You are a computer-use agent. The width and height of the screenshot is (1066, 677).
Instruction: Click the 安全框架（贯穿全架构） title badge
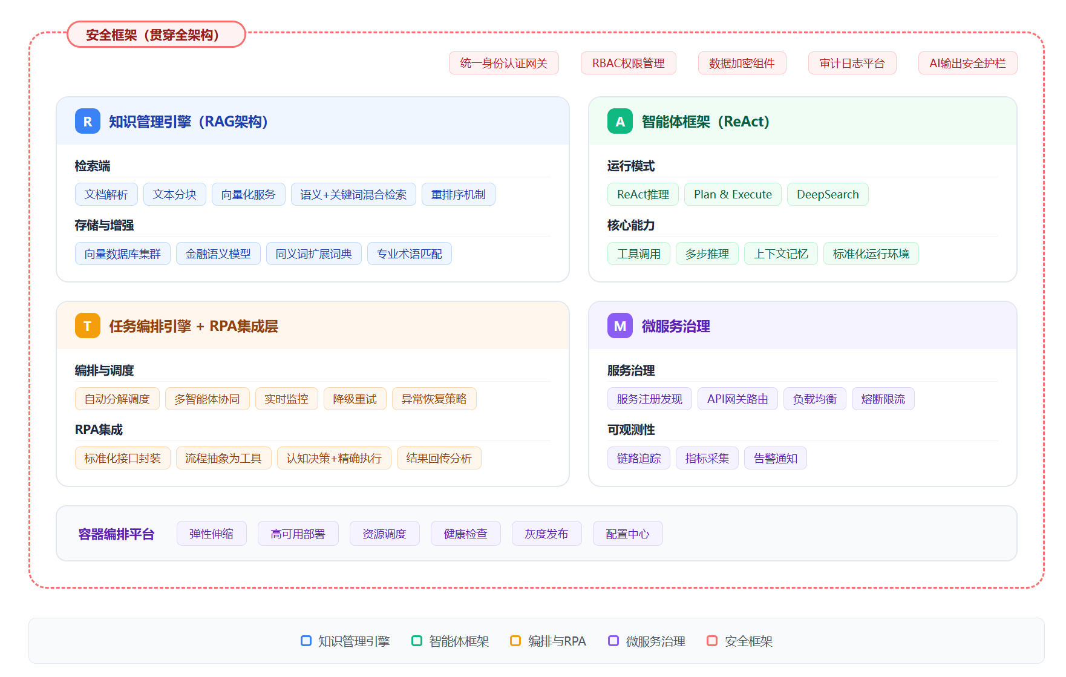[x=156, y=34]
